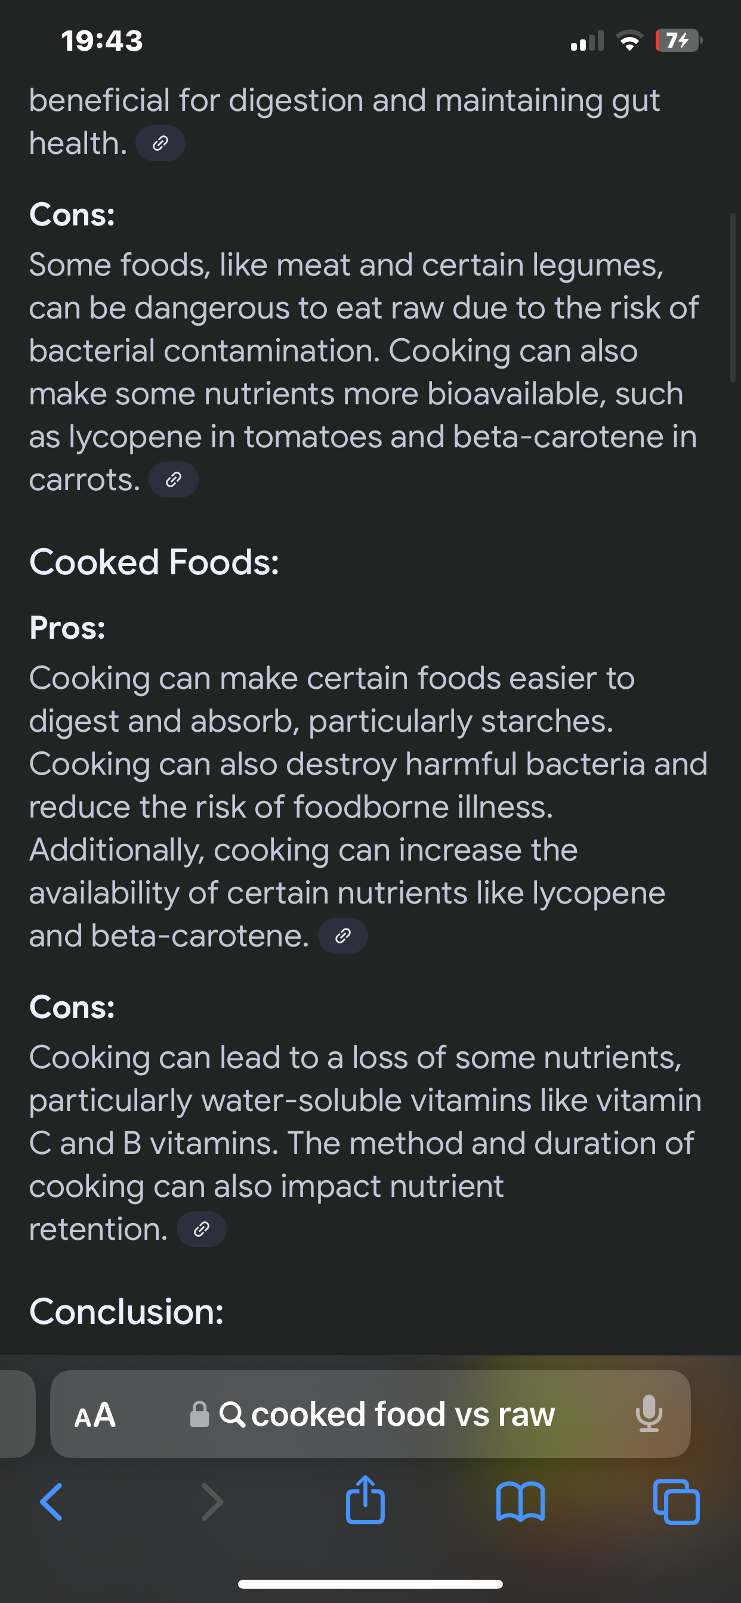Open the Bookmarks book icon

click(x=521, y=1502)
